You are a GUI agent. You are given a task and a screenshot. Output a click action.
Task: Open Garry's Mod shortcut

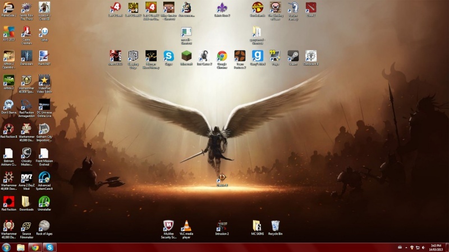[258, 57]
